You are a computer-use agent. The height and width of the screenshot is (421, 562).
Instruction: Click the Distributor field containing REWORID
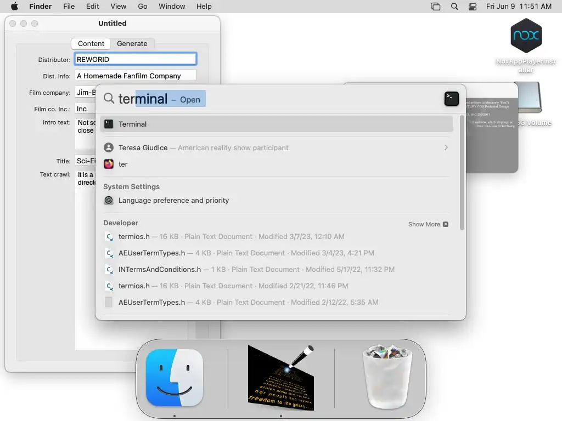click(x=136, y=59)
